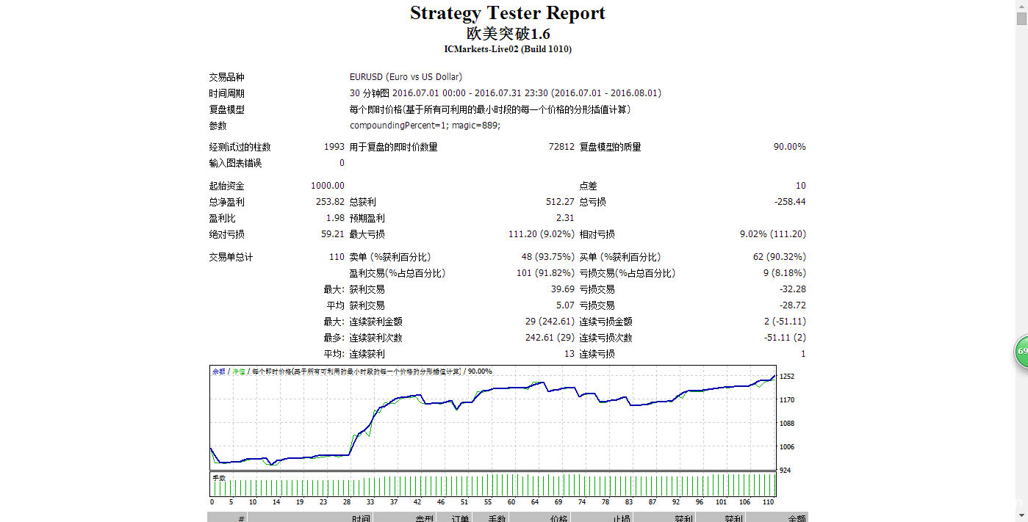Image resolution: width=1028 pixels, height=522 pixels.
Task: Click the 订单 table column header
Action: 460,518
